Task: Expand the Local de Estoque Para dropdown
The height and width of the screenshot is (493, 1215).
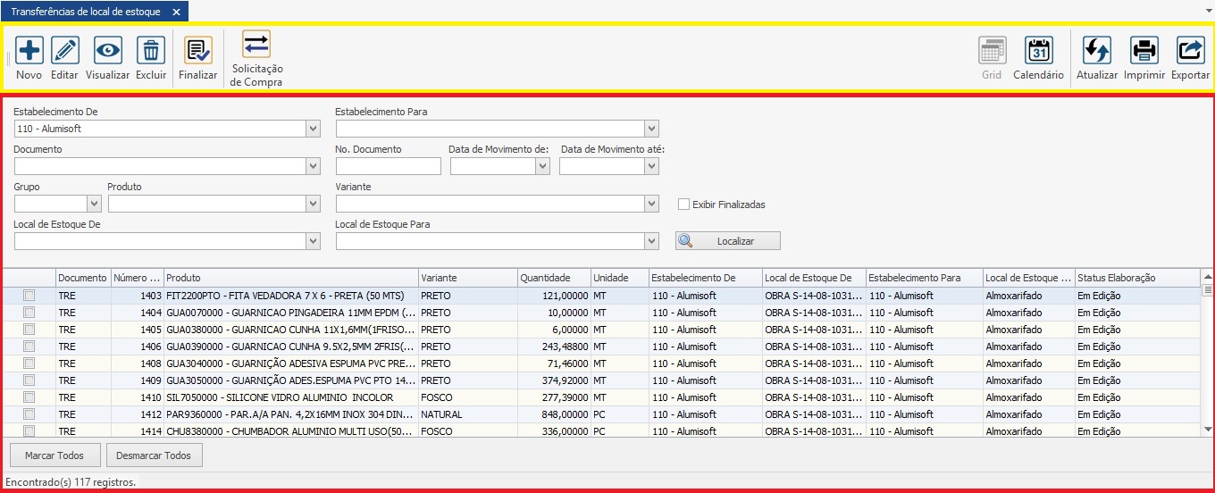Action: [651, 241]
